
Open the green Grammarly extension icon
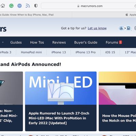(x=11, y=6)
